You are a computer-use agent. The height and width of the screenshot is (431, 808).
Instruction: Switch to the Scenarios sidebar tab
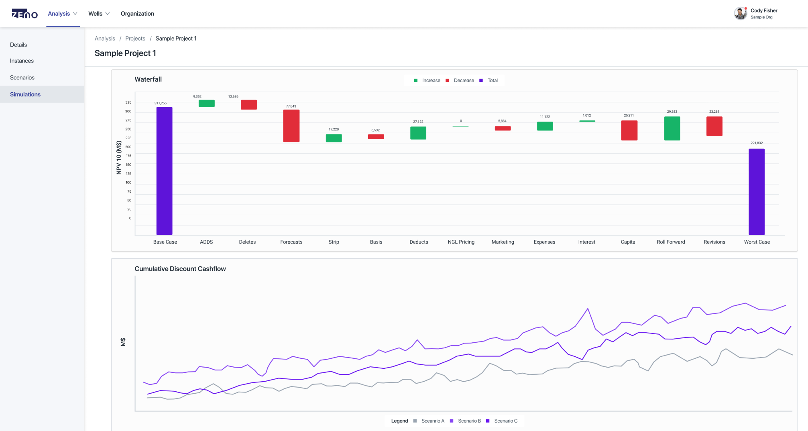(22, 77)
